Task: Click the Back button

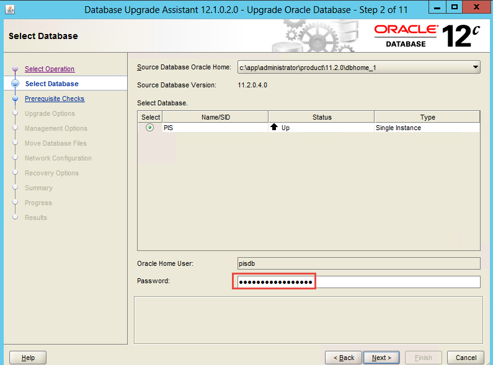Action: (x=344, y=358)
